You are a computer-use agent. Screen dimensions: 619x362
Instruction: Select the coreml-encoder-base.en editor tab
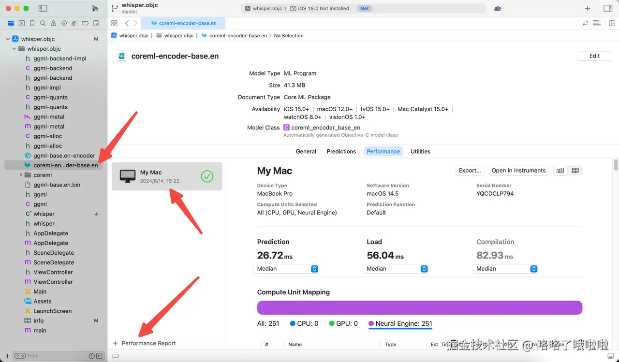183,23
